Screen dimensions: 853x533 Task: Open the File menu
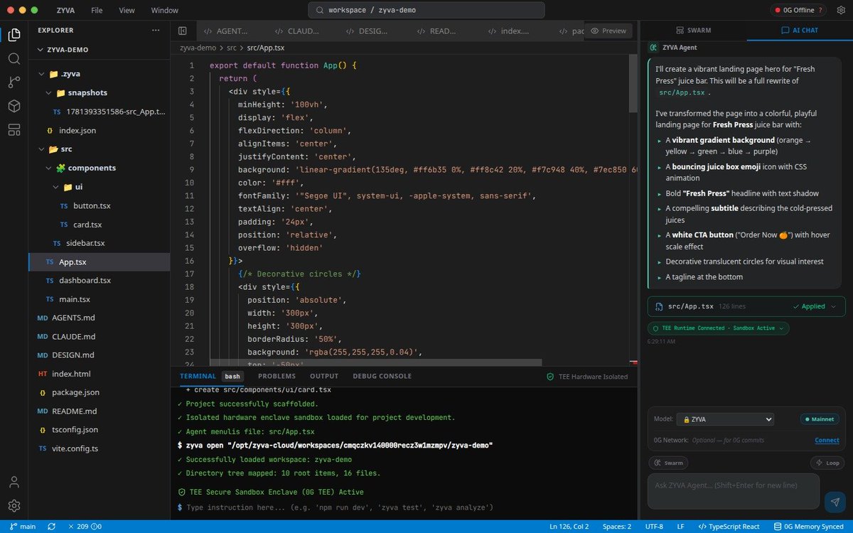[97, 10]
